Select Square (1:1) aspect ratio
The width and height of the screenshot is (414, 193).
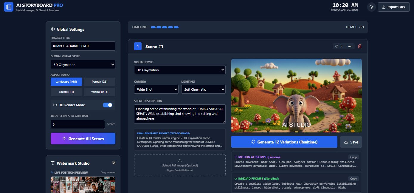pos(66,92)
